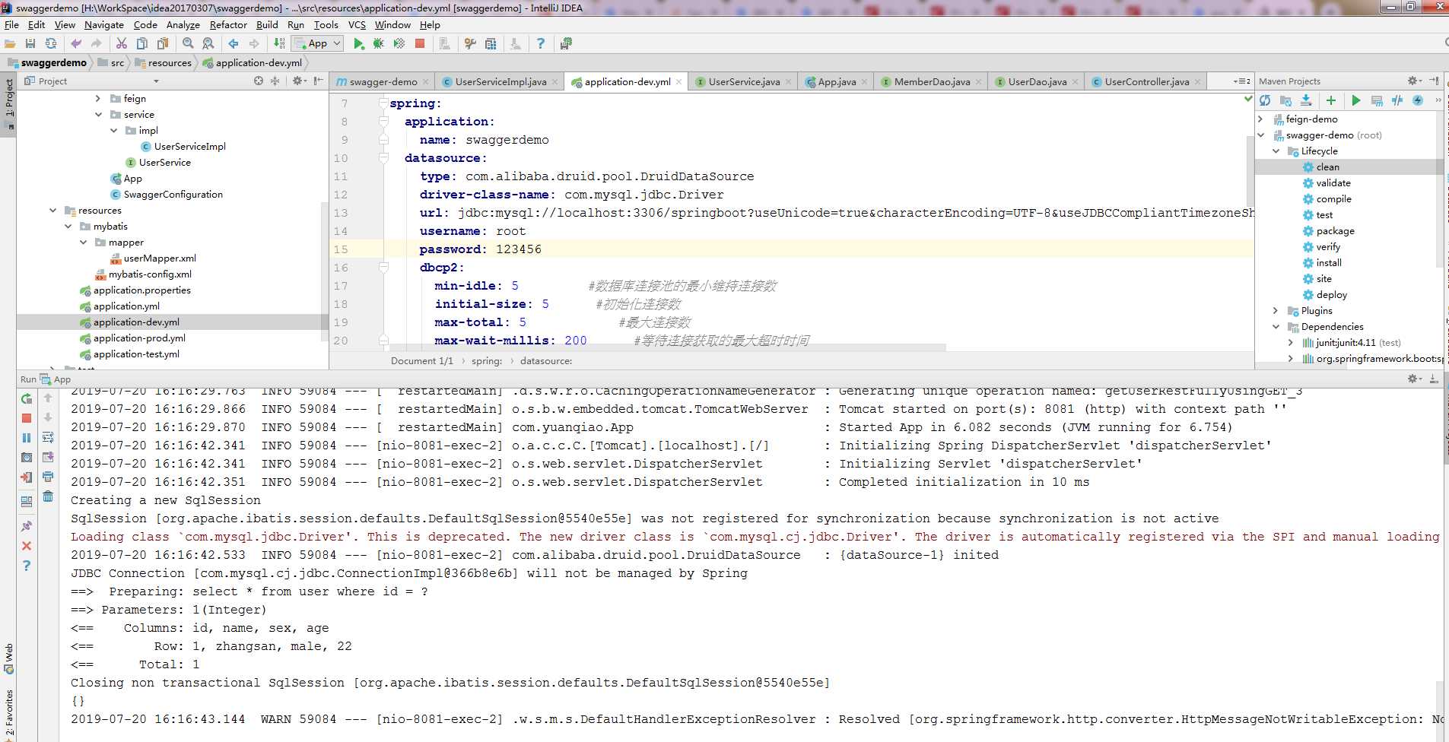This screenshot has height=742, width=1449.
Task: Open the Analyze menu
Action: (183, 24)
